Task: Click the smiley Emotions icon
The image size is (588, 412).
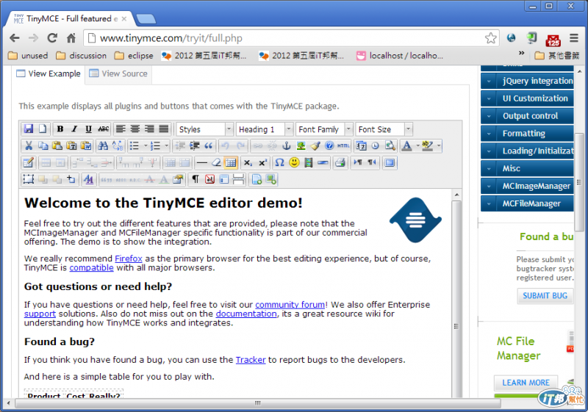Action: [294, 162]
